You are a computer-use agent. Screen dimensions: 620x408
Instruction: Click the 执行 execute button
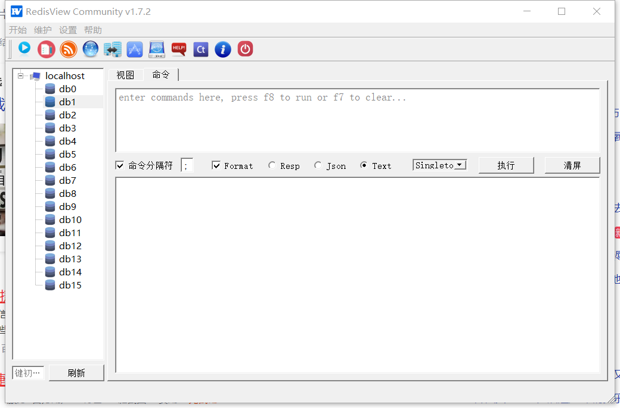pyautogui.click(x=506, y=165)
